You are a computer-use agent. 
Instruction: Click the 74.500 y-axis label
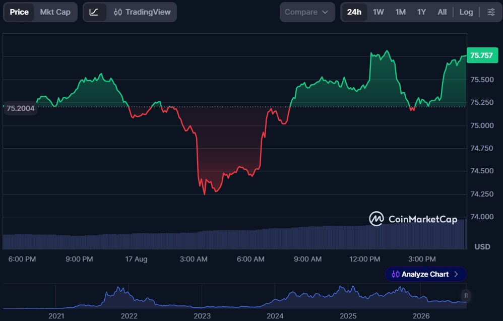(482, 171)
